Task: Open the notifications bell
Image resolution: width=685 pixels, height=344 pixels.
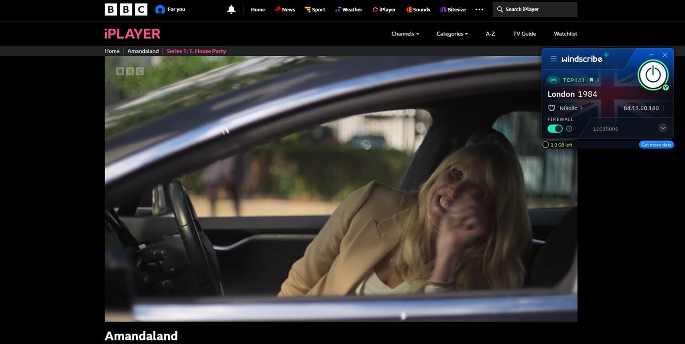Action: [x=231, y=10]
